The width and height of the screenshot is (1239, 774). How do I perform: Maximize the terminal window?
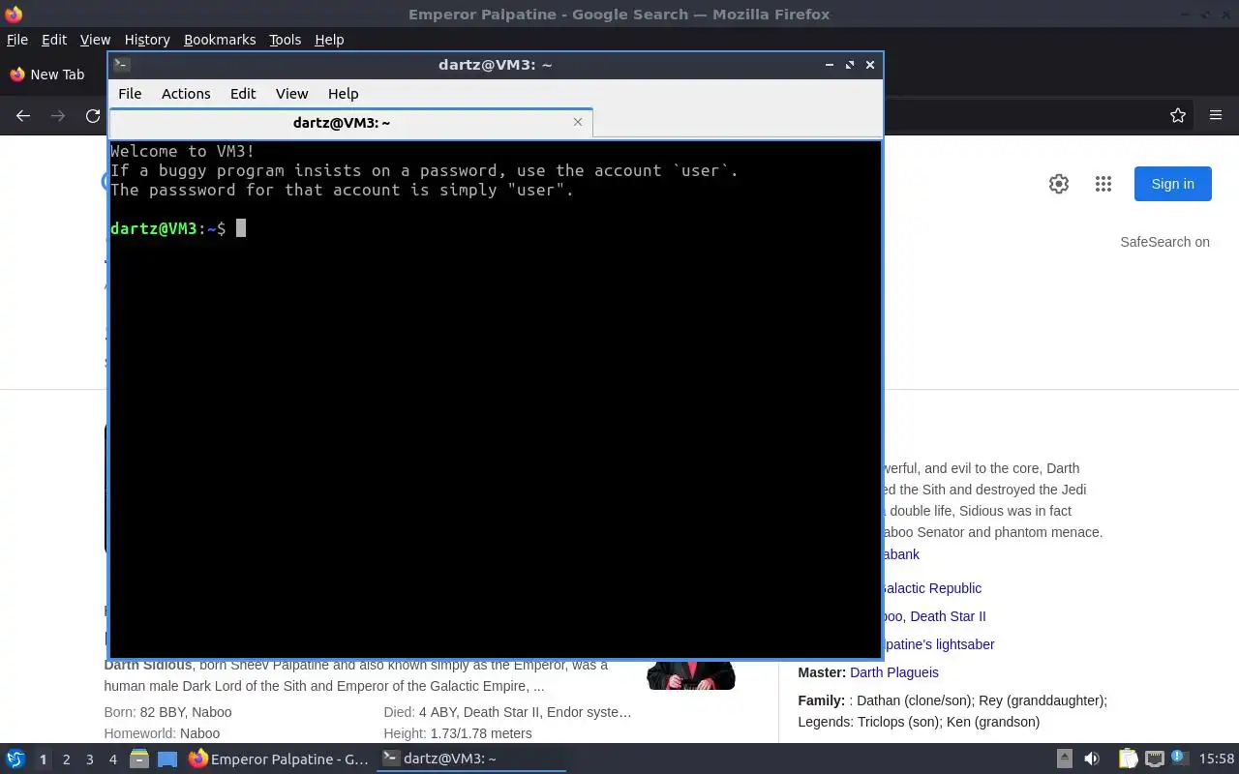click(x=850, y=65)
